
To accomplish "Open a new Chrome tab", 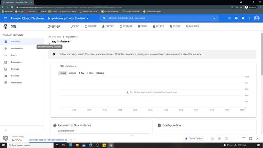I will coord(37,2).
